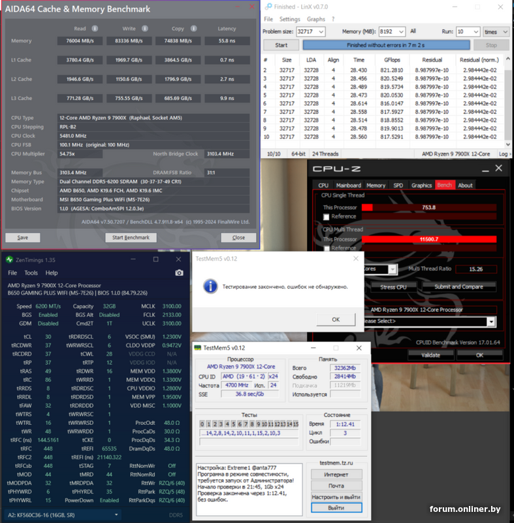
Task: Click the VSOC (SMU) value 1.2300V
Action: (x=172, y=337)
